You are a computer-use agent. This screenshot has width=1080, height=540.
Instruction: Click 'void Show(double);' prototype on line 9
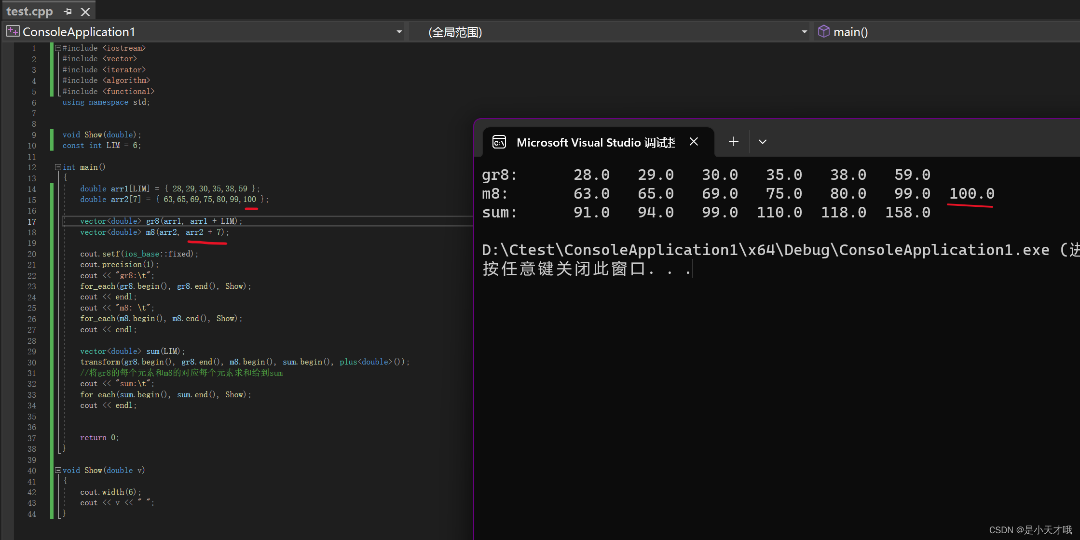pyautogui.click(x=102, y=135)
